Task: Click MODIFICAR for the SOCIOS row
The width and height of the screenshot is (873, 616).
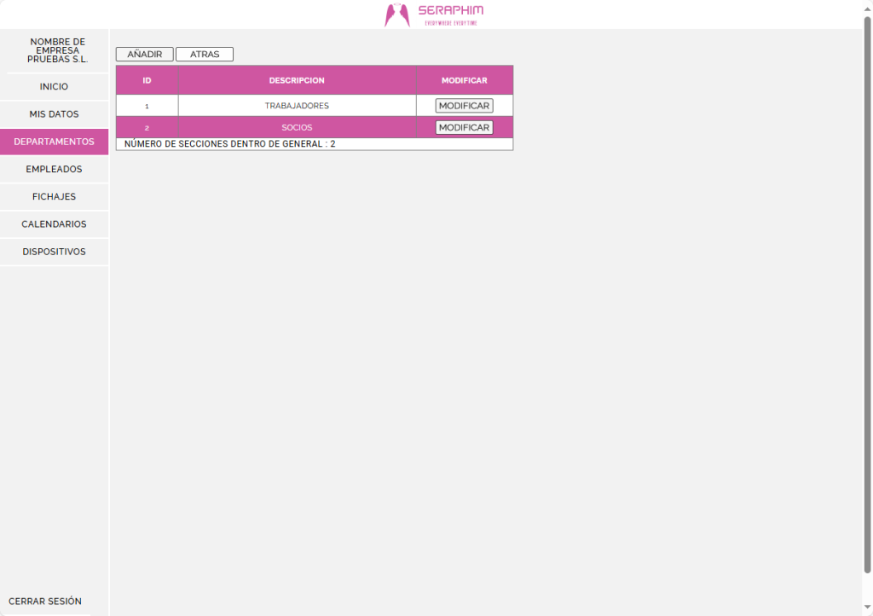Action: (464, 128)
